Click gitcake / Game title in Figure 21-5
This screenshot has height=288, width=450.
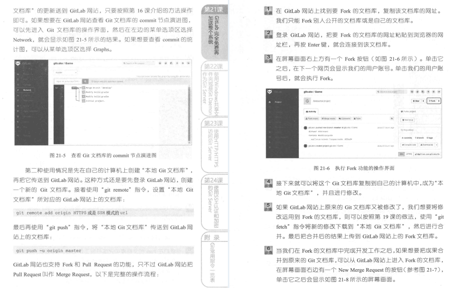(x=63, y=63)
